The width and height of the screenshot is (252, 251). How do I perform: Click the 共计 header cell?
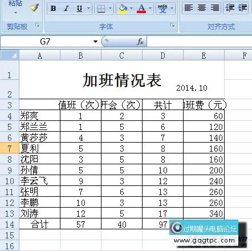163,104
